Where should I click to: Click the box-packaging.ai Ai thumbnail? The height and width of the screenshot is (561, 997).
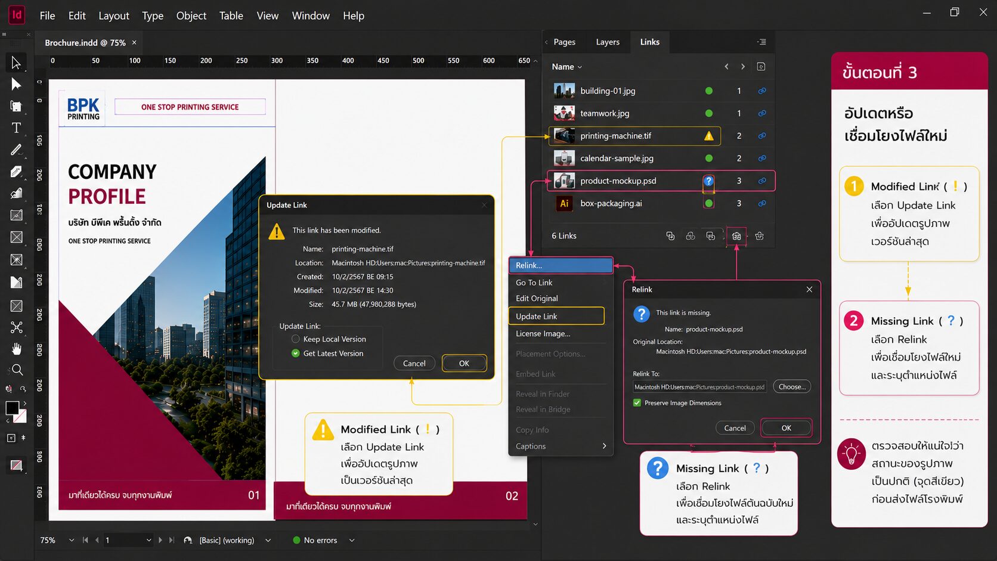click(x=564, y=203)
